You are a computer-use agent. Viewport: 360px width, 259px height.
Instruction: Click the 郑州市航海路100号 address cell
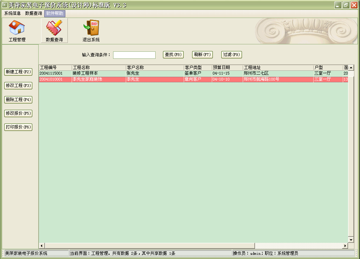click(278, 80)
